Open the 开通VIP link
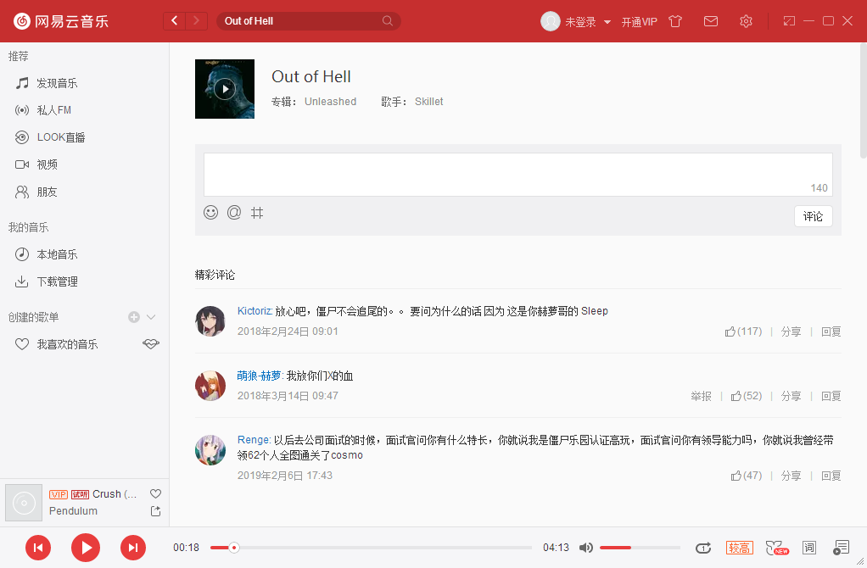This screenshot has width=867, height=568. 640,21
